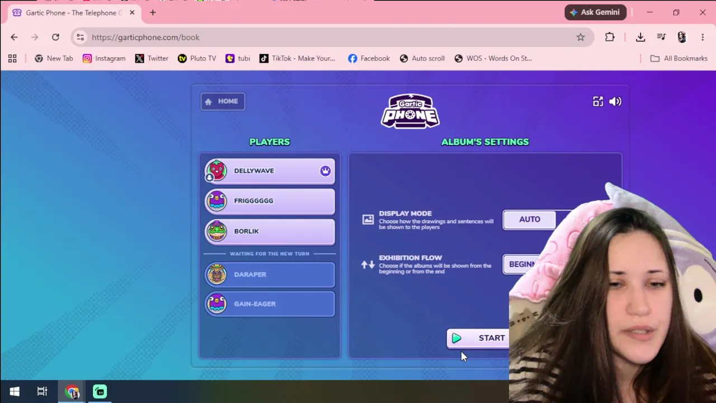Screen dimensions: 716x403
Task: Click the Display Mode picture icon
Action: 368,219
